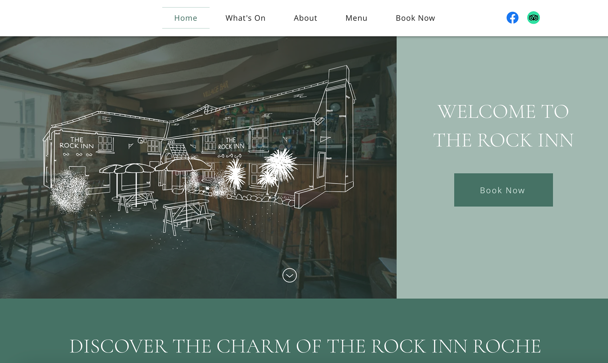This screenshot has height=363, width=608.
Task: Click the fluffy bush at sketch's left edge
Action: point(69,191)
